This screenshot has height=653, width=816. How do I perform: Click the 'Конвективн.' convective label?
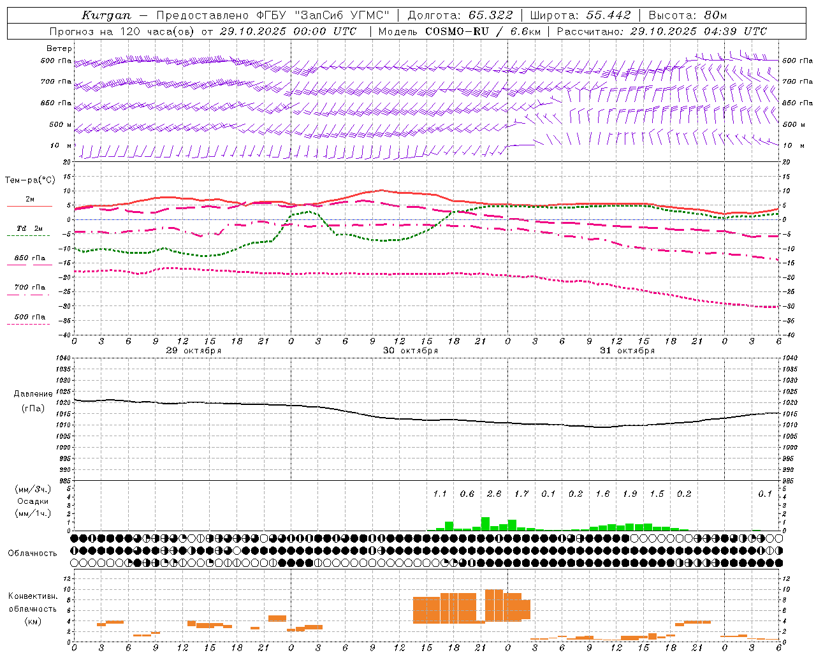(33, 596)
